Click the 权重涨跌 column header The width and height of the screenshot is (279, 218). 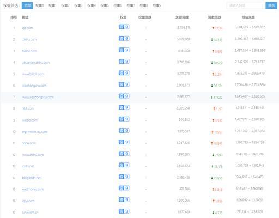coord(145,17)
